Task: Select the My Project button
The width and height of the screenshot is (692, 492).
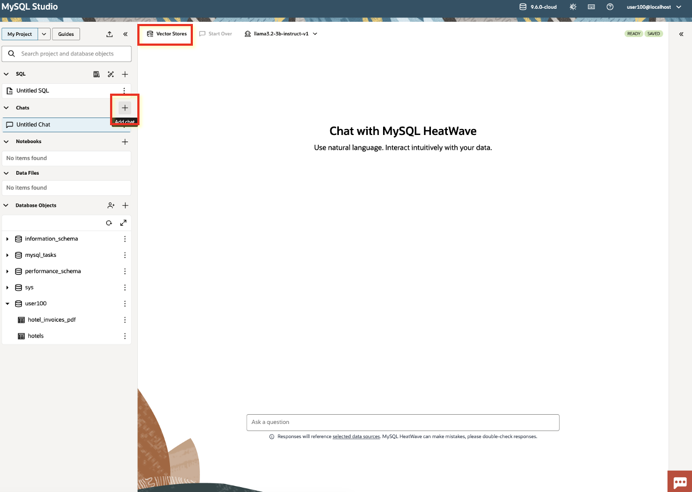Action: (20, 34)
